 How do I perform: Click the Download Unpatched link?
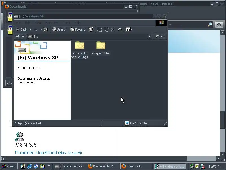click(36, 152)
